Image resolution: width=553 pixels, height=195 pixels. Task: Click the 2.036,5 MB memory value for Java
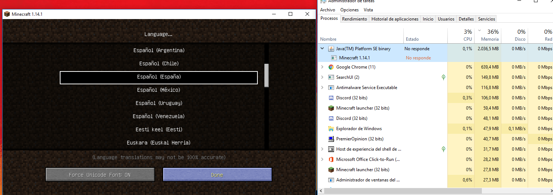(x=488, y=49)
